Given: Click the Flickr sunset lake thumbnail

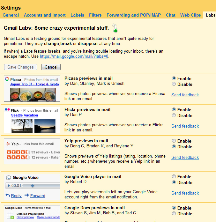Looking at the screenshot, I should coord(45,126).
